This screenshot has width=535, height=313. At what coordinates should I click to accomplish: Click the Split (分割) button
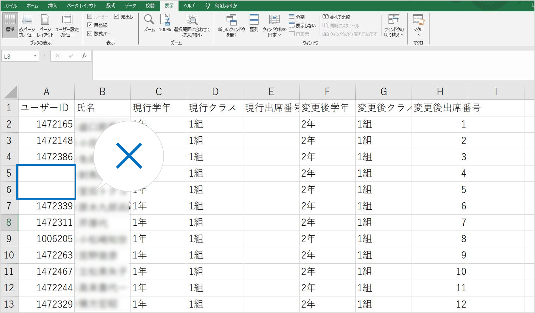click(x=297, y=17)
